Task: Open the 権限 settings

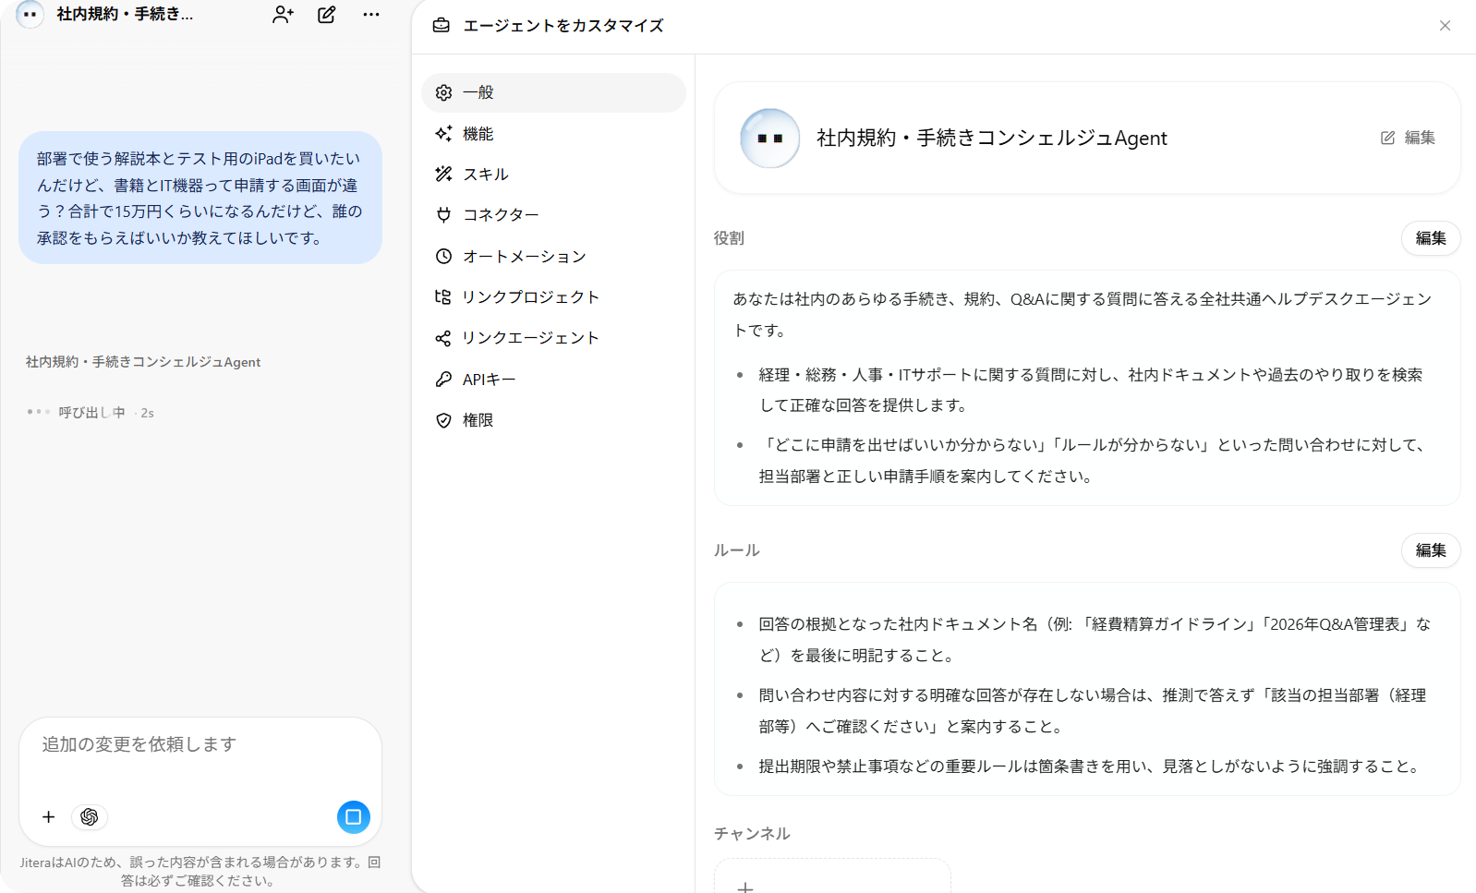Action: pos(553,420)
